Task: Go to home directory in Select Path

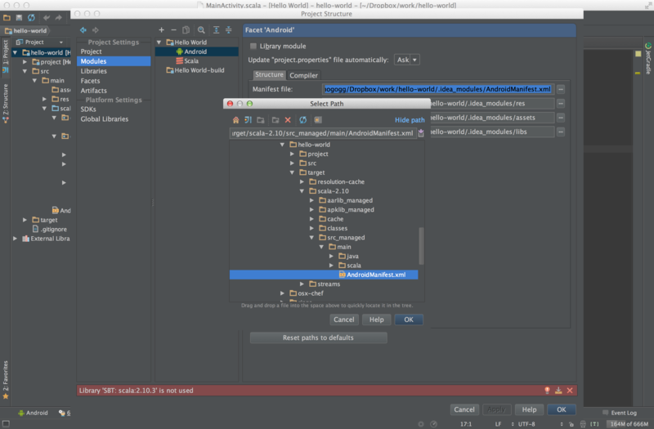Action: coord(235,120)
